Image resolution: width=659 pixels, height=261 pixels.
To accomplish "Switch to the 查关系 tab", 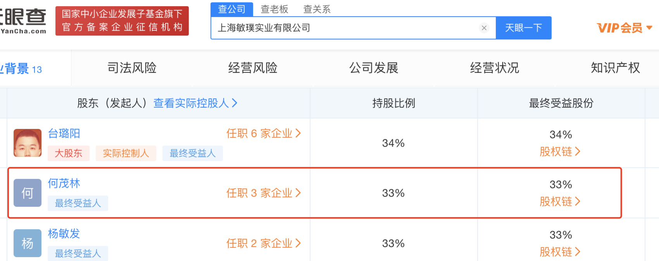I will click(x=317, y=9).
